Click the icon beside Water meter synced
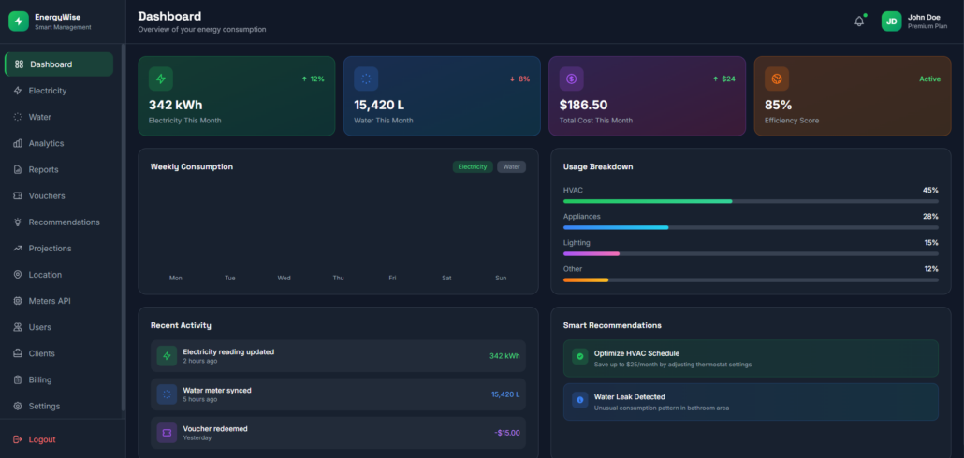This screenshot has width=964, height=458. (x=167, y=394)
